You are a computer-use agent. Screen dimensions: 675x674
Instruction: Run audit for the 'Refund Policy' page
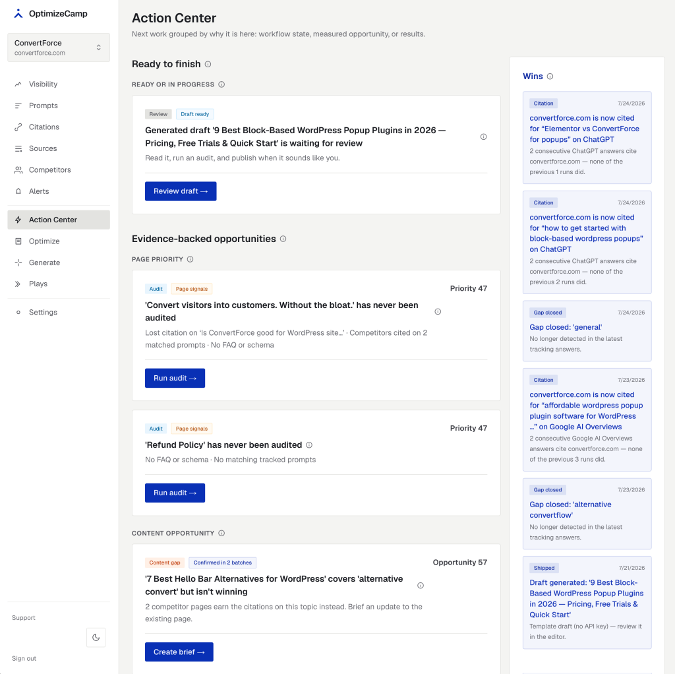coord(175,493)
